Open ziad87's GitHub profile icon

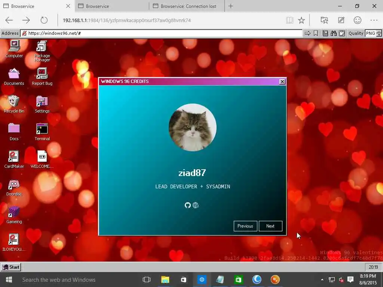tap(188, 205)
